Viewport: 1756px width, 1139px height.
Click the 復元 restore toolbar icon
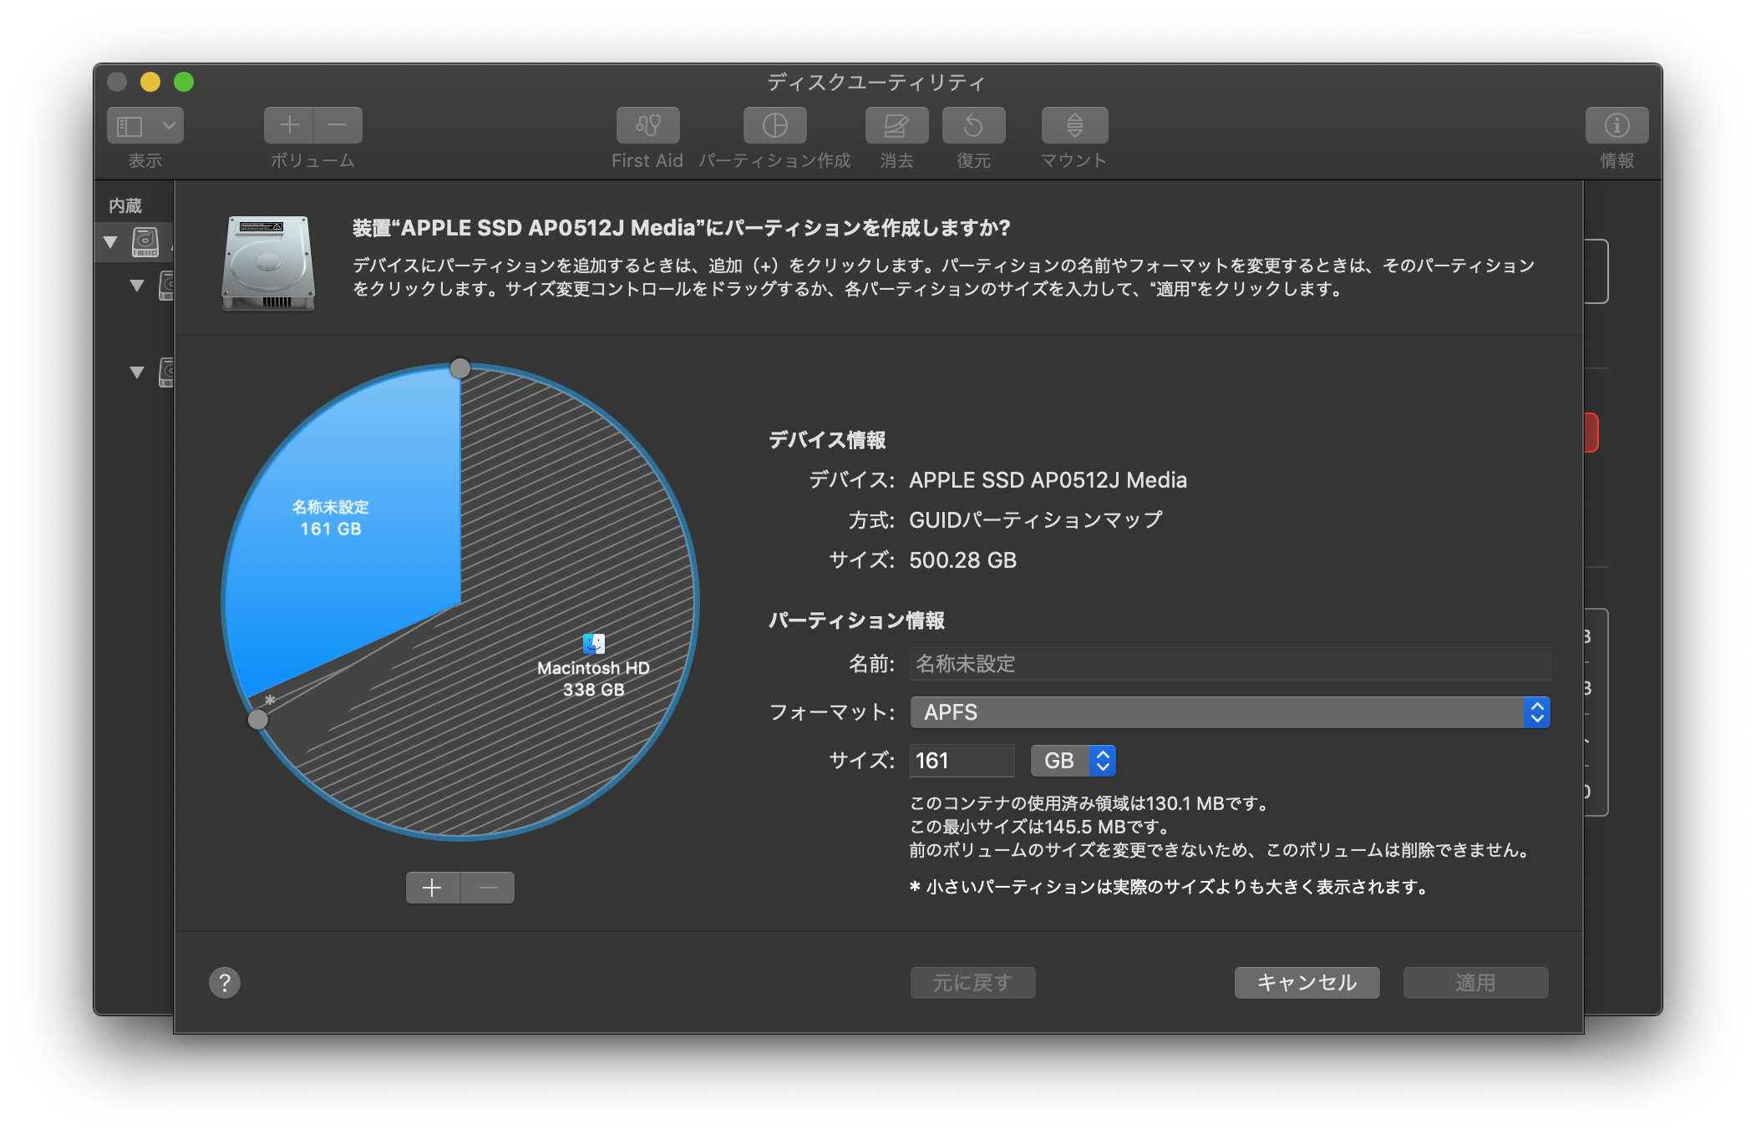point(973,125)
